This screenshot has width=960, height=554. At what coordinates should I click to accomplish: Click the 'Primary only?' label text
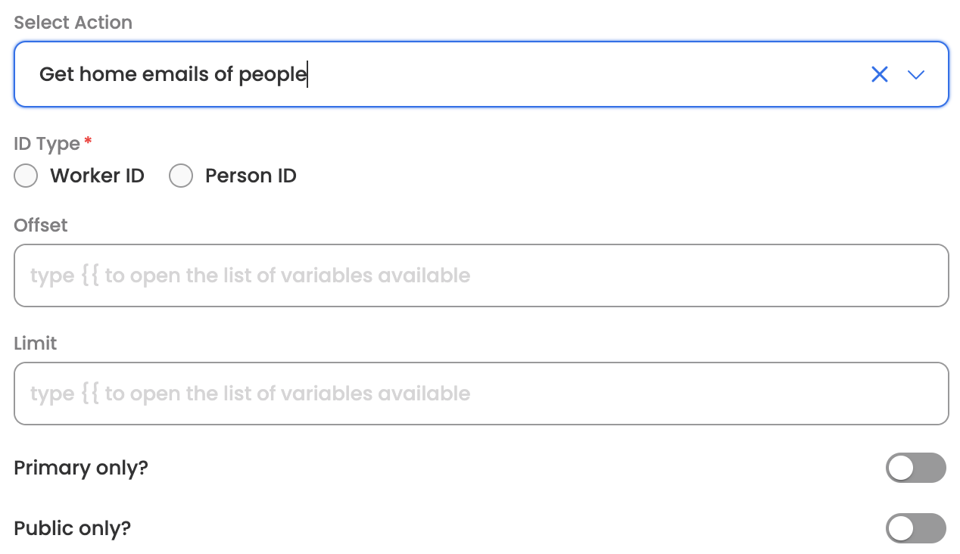tap(81, 468)
